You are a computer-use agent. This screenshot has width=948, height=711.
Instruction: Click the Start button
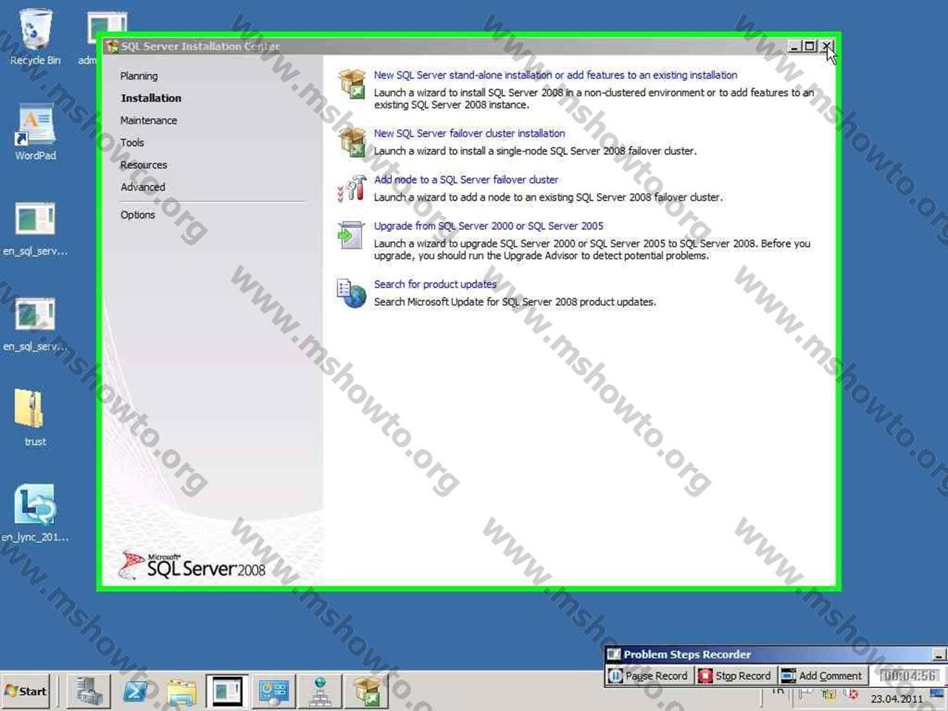pos(26,691)
